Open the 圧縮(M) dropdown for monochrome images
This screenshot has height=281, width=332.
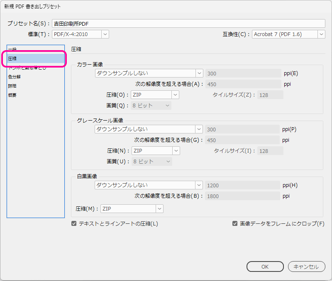point(132,208)
